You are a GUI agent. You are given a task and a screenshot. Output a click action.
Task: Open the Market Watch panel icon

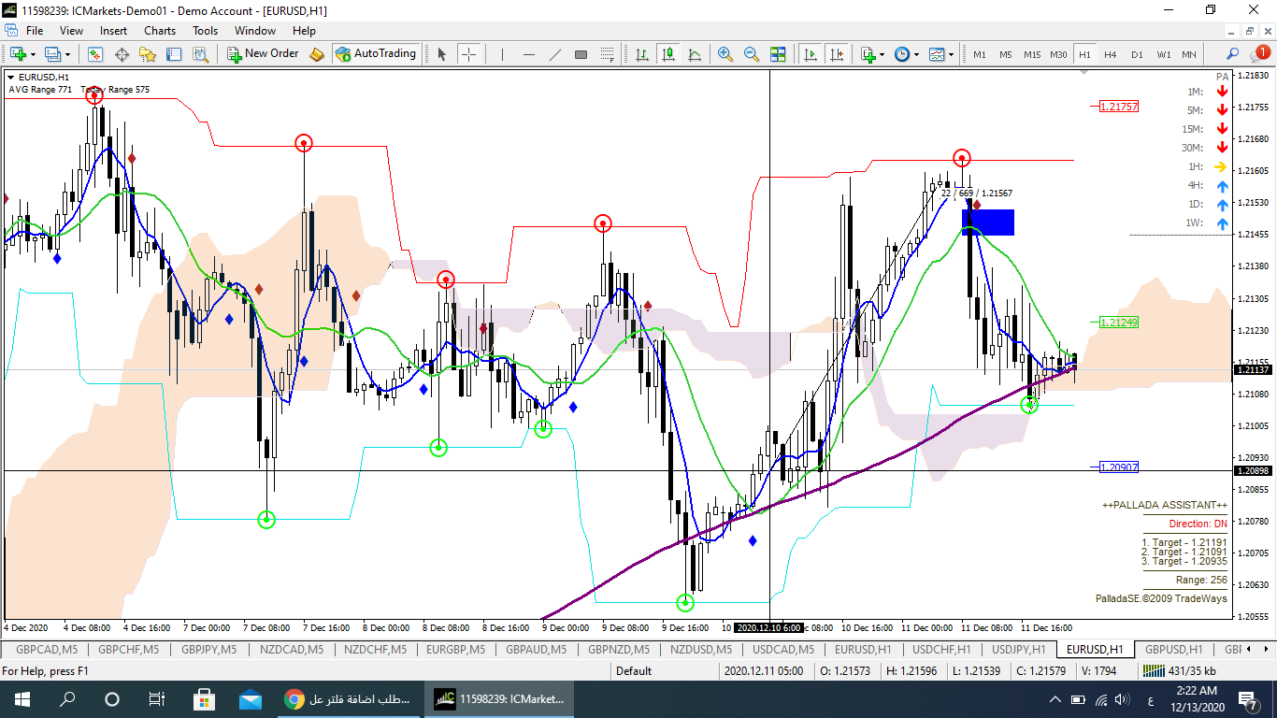click(95, 54)
